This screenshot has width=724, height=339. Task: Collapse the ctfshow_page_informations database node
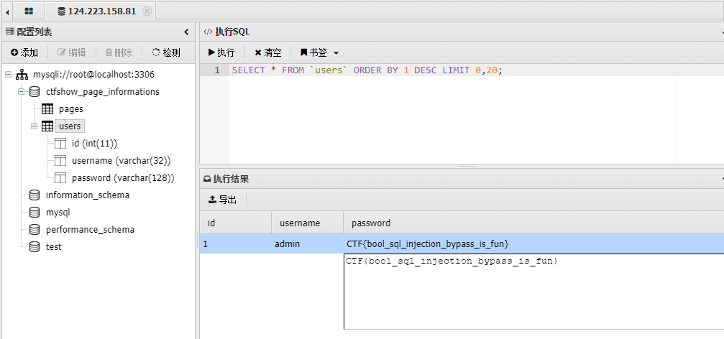pyautogui.click(x=22, y=92)
